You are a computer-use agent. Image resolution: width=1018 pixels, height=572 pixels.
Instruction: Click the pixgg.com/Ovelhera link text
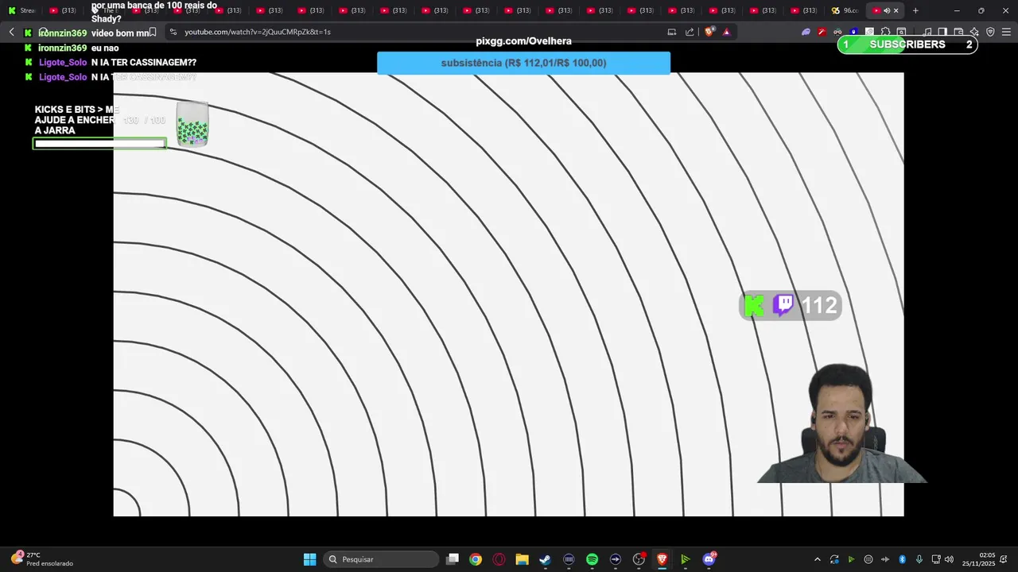pyautogui.click(x=523, y=41)
